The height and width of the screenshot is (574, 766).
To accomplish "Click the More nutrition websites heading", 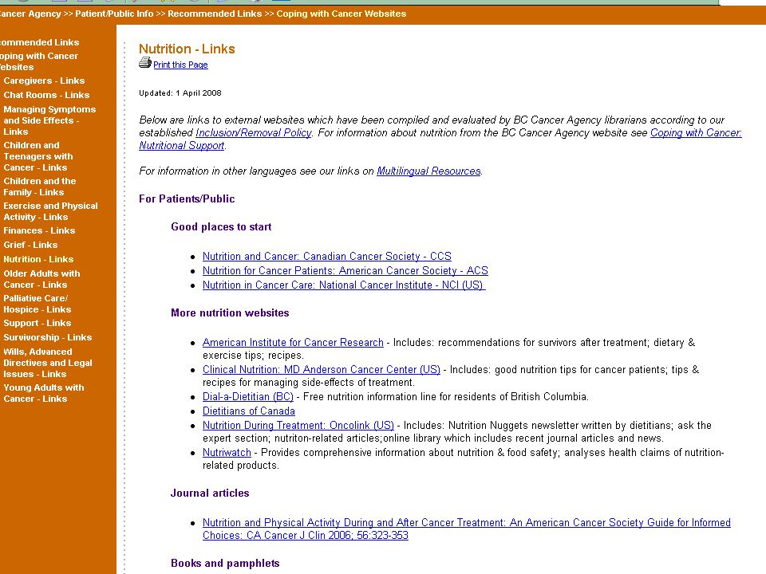I will coord(230,313).
